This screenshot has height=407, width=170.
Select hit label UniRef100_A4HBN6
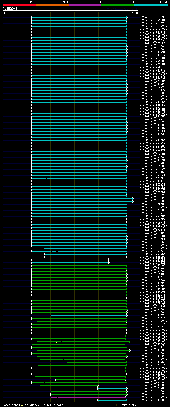[x=152, y=116]
